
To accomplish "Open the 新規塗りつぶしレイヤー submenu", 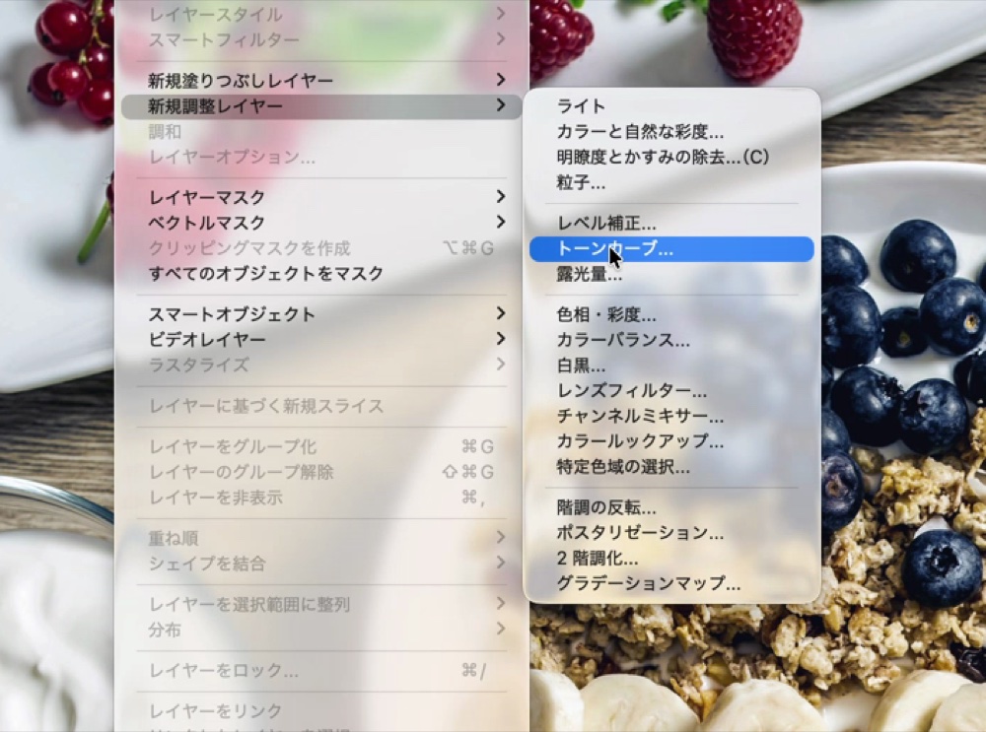I will tap(321, 80).
